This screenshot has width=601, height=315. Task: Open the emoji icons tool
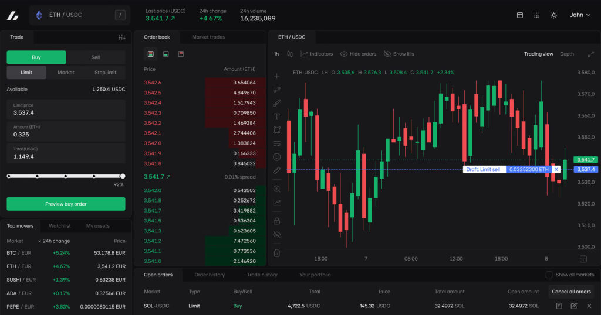tap(277, 157)
